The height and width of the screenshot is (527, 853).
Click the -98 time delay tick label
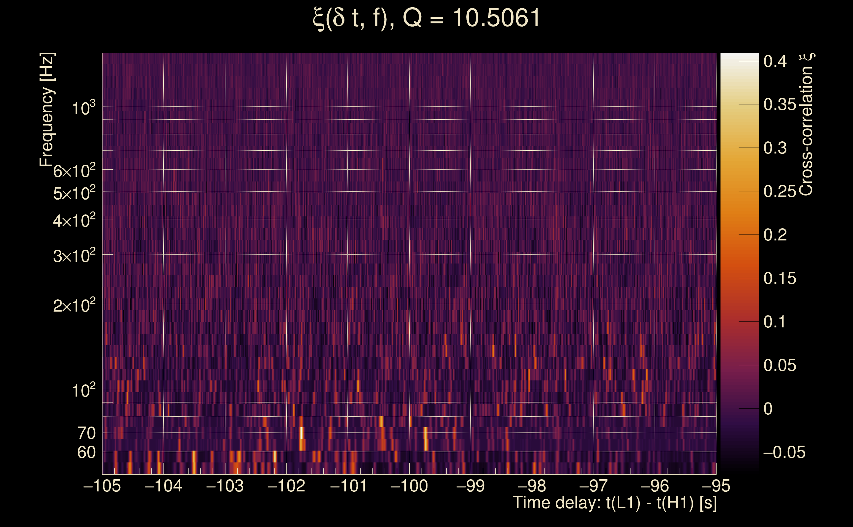click(x=531, y=486)
